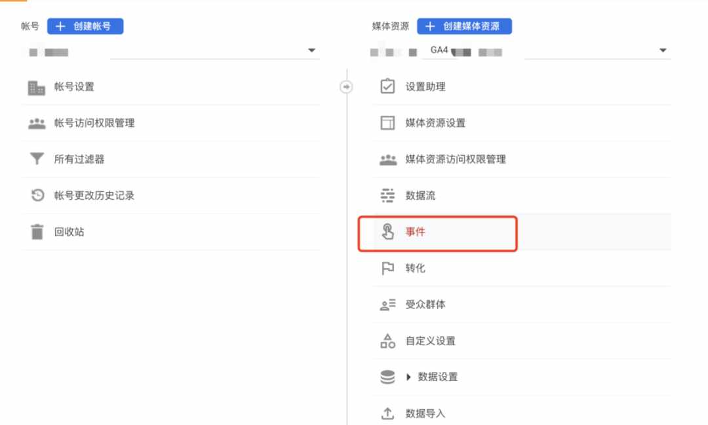Click the 创建媒体资源 button
This screenshot has height=425, width=708.
point(464,26)
